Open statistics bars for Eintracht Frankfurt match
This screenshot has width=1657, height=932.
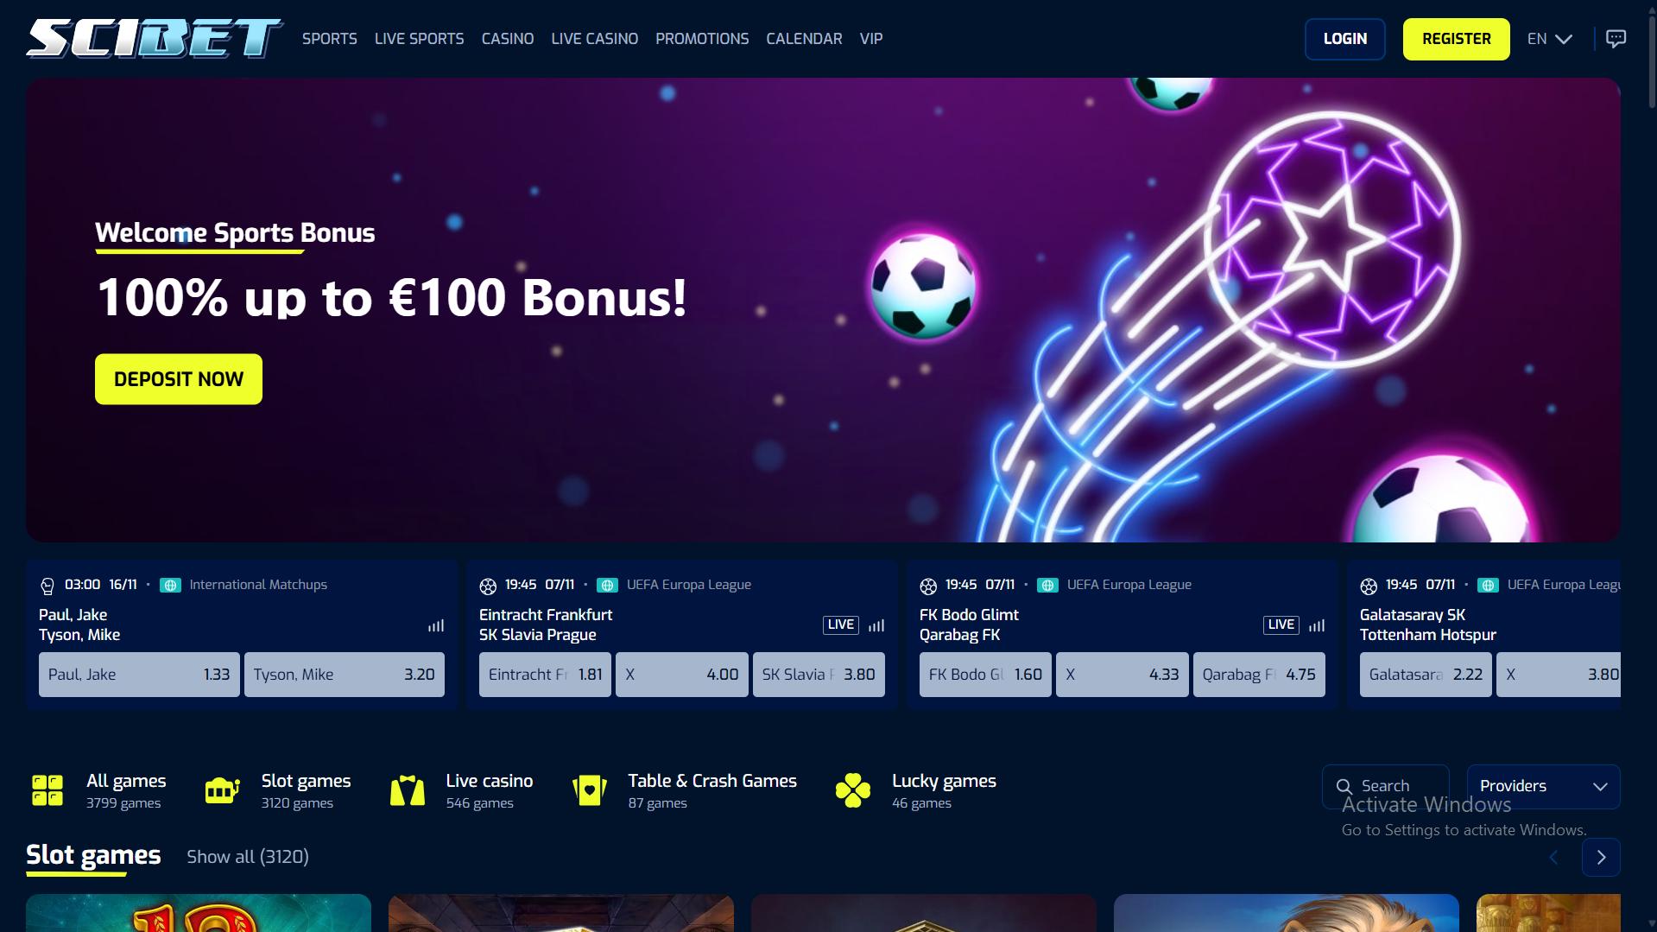click(x=876, y=625)
